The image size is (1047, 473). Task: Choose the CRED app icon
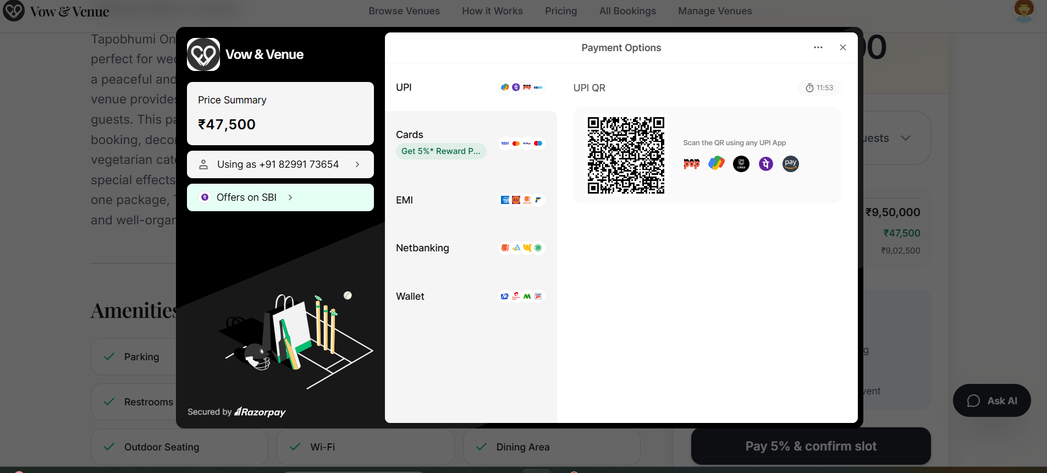click(741, 164)
